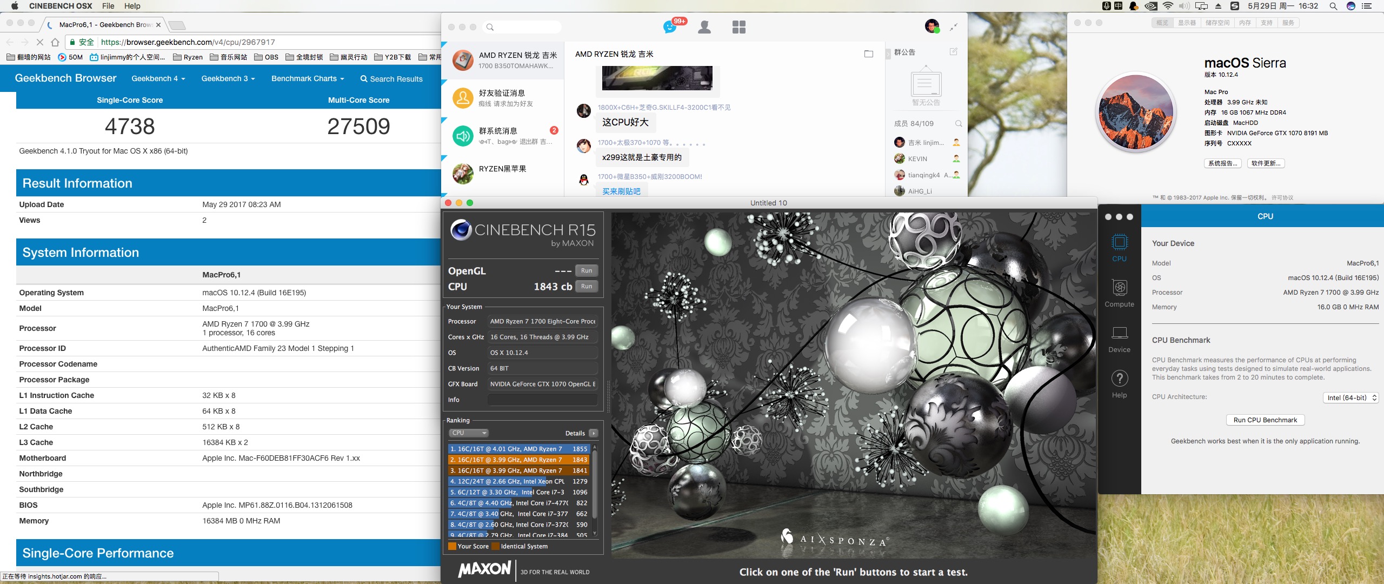Open the Geekbench 4 dropdown menu

tap(158, 78)
